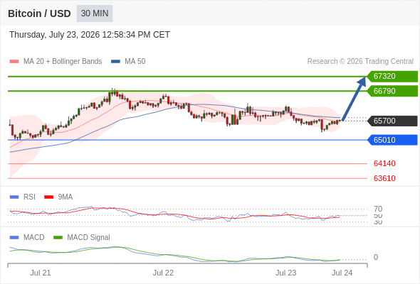Click the 65010 blue pivot label

click(x=392, y=140)
